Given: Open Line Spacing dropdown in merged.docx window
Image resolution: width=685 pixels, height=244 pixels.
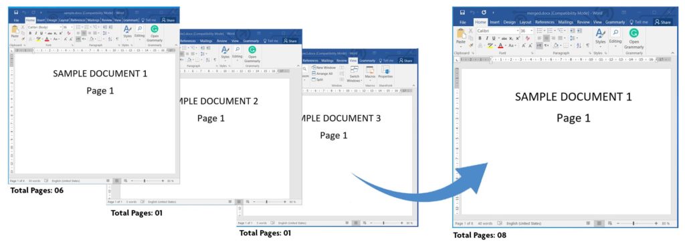Looking at the screenshot, I should (573, 38).
